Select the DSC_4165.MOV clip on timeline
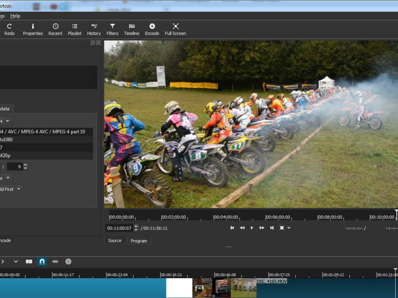This screenshot has width=398, height=298. click(x=327, y=288)
